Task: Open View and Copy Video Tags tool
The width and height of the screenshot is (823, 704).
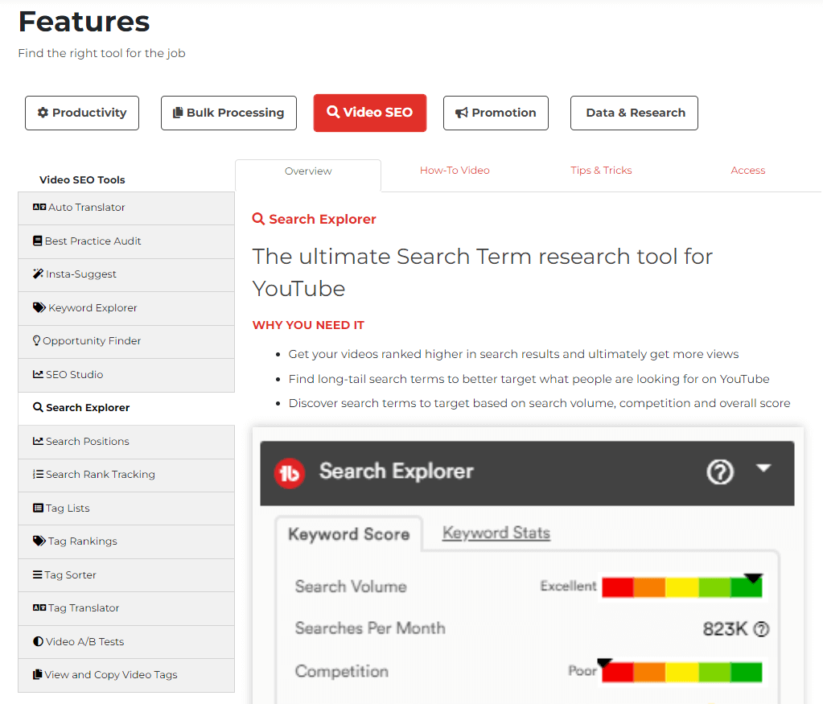Action: coord(126,675)
